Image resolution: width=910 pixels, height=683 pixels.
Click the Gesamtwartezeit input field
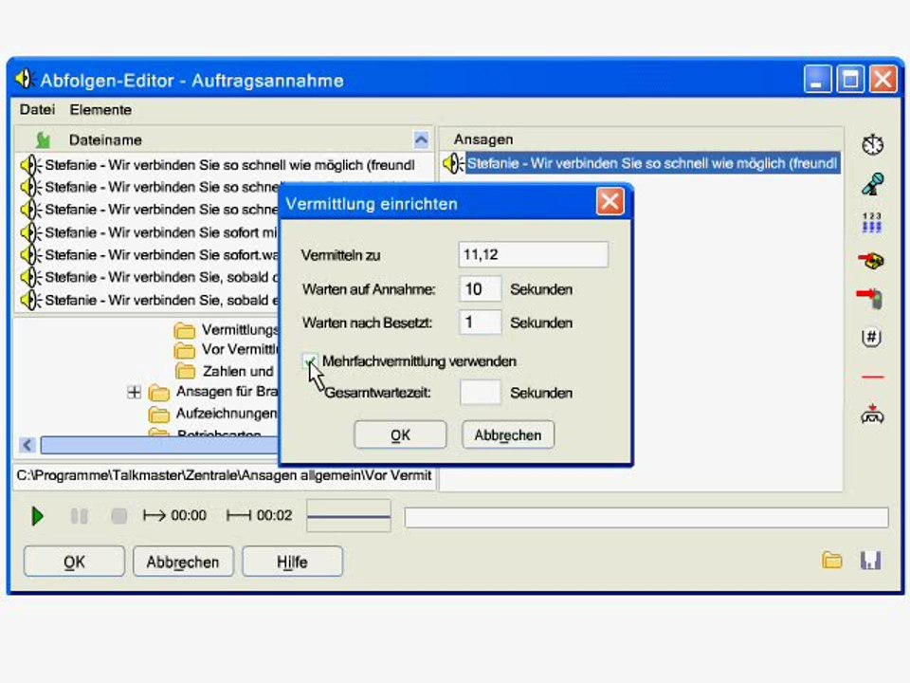tap(480, 393)
